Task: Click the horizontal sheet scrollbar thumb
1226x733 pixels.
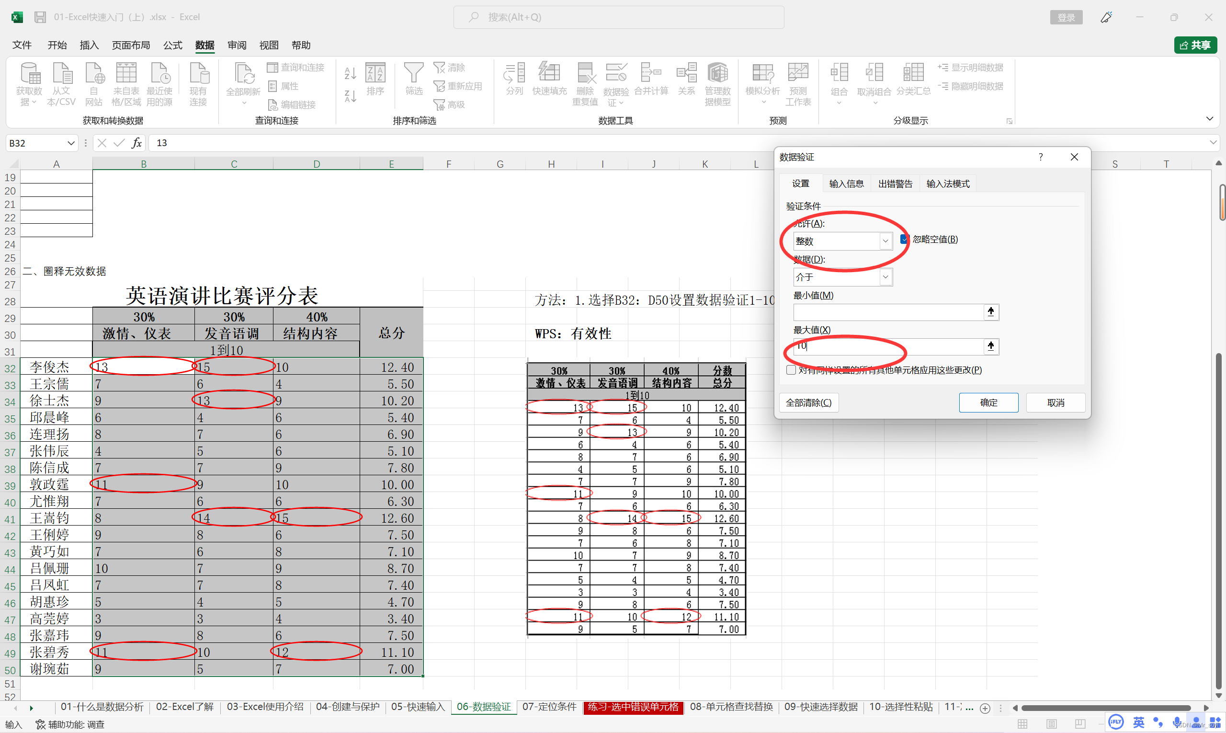Action: (x=1106, y=708)
